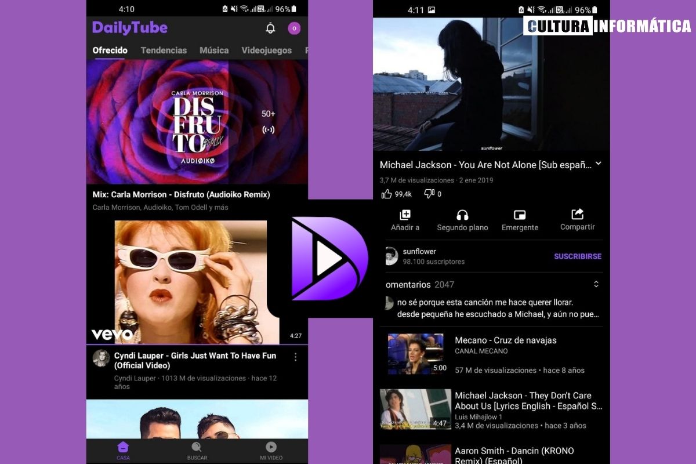Tap the Michael Jackson video player
This screenshot has width=696, height=464.
(x=491, y=84)
